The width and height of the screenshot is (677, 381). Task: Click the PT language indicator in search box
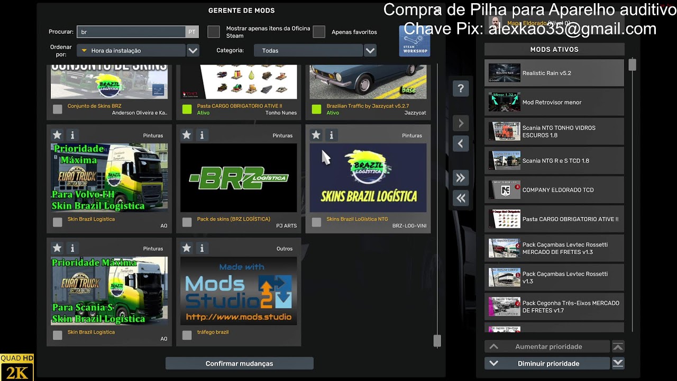tap(192, 32)
